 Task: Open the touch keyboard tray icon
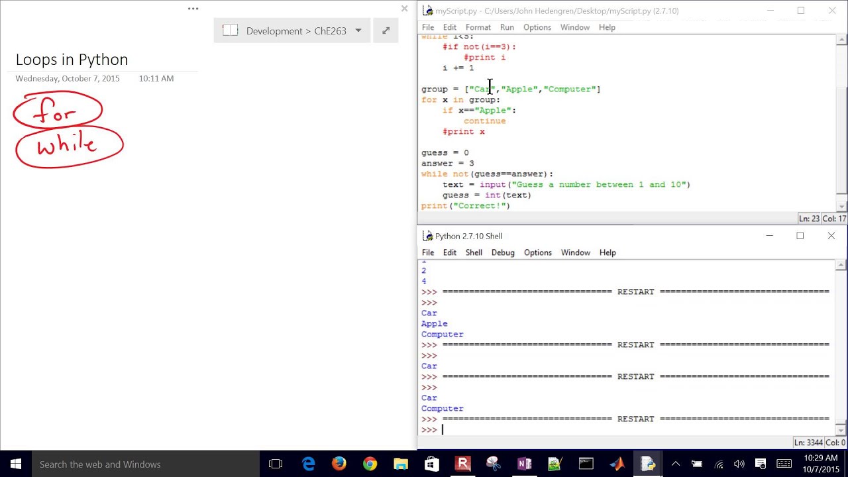click(x=784, y=464)
